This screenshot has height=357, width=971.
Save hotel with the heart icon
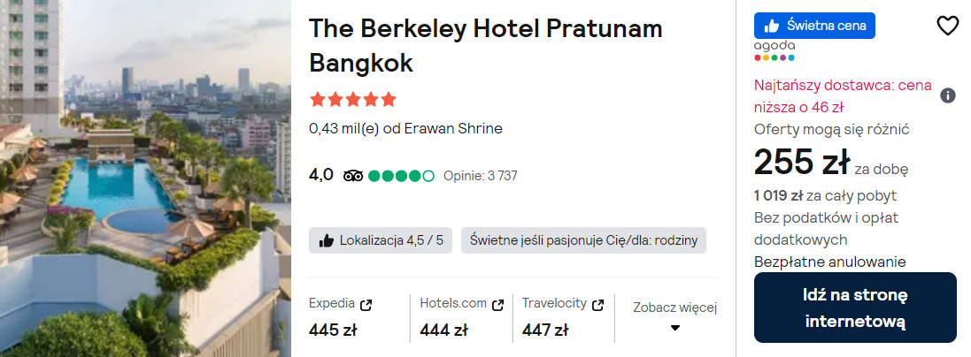(x=947, y=27)
